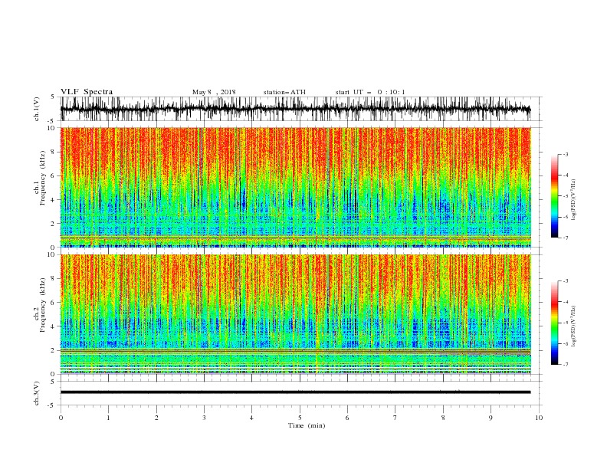
Task: Click tick '5' on the Time (min) axis
Action: pyautogui.click(x=300, y=418)
